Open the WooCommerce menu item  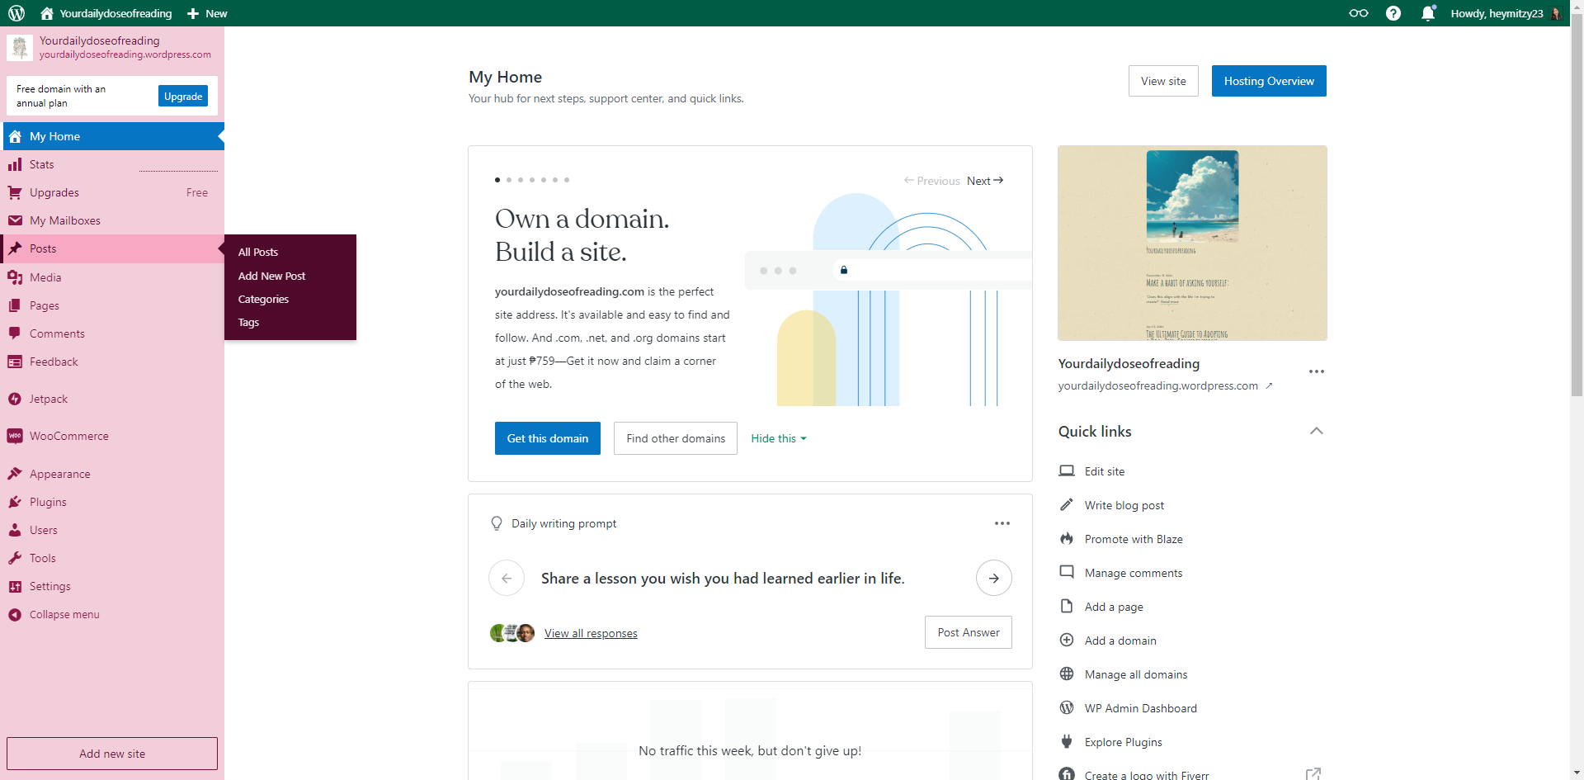pos(114,436)
